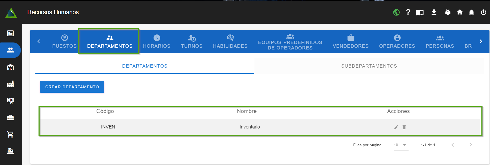
Task: Log out using the power icon
Action: coord(483,12)
